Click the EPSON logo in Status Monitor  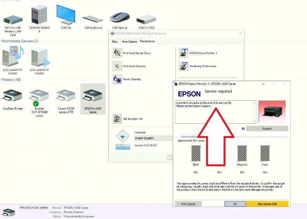[189, 94]
